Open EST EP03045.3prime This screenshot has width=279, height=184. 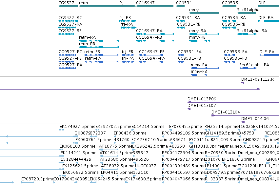186,127
